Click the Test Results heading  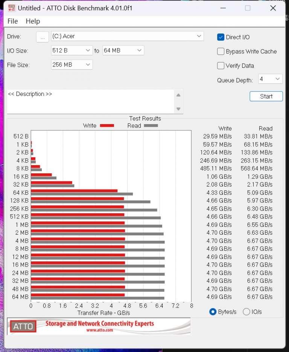pyautogui.click(x=145, y=118)
